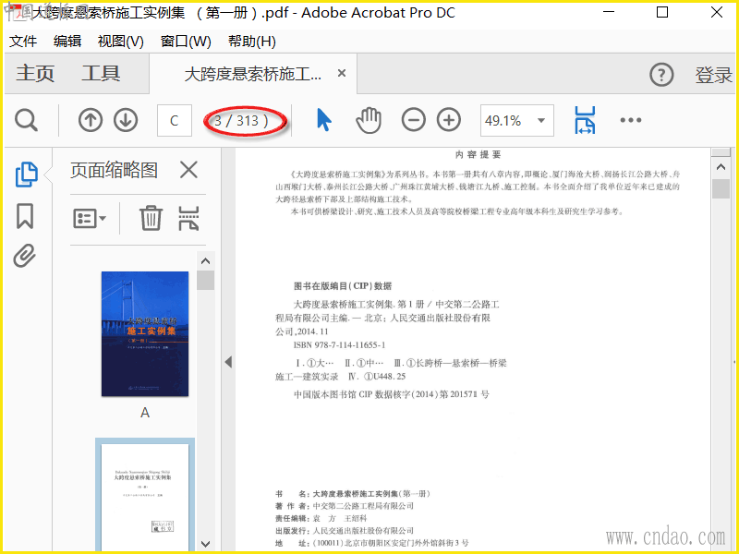Zoom out with the minus button
This screenshot has height=554, width=739.
pos(413,120)
